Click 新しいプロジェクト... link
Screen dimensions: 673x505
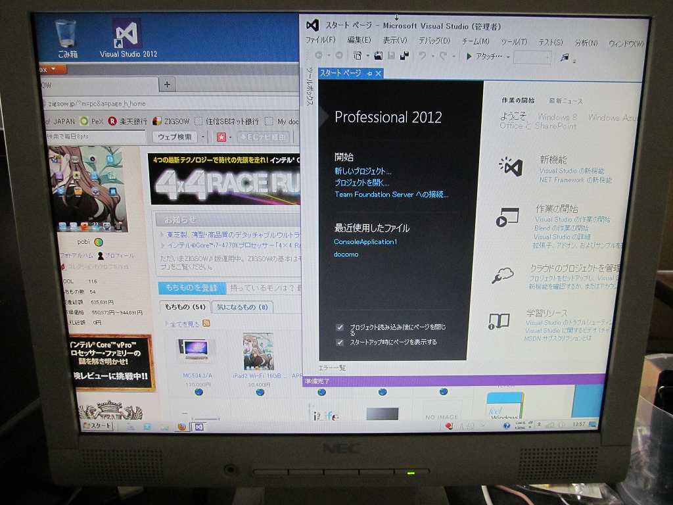coord(363,171)
